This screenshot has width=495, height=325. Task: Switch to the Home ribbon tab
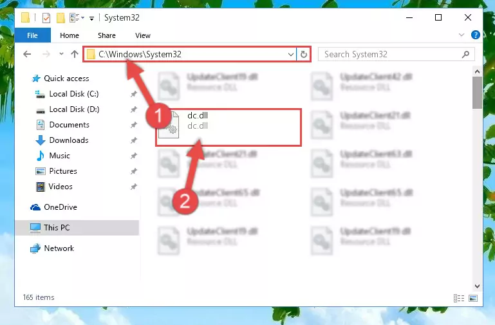tap(70, 35)
